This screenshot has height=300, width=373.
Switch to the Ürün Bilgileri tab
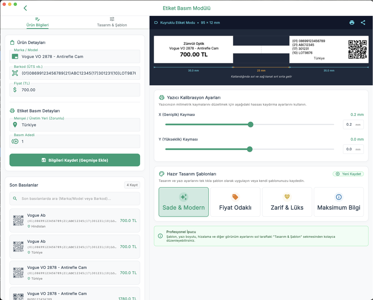[x=37, y=22]
